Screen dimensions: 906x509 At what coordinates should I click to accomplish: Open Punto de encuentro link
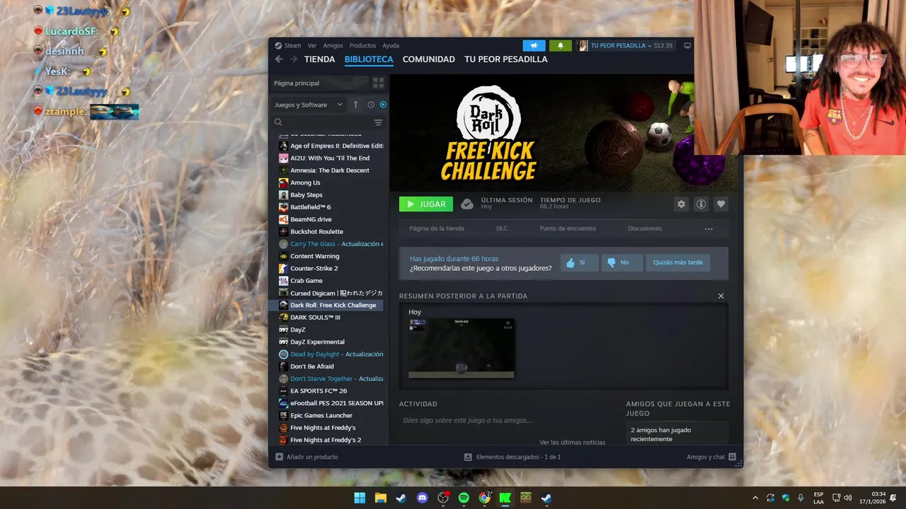coord(568,228)
